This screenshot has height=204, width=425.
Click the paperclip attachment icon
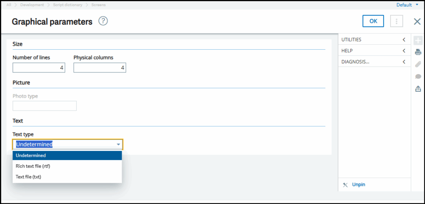tap(418, 64)
